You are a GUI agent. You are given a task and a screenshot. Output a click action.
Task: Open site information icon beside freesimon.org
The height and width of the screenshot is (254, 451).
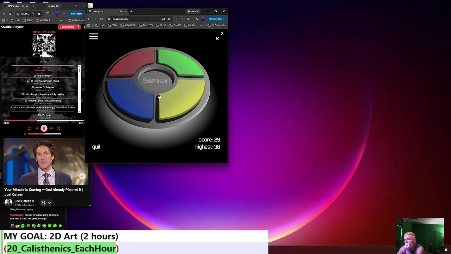(x=109, y=19)
